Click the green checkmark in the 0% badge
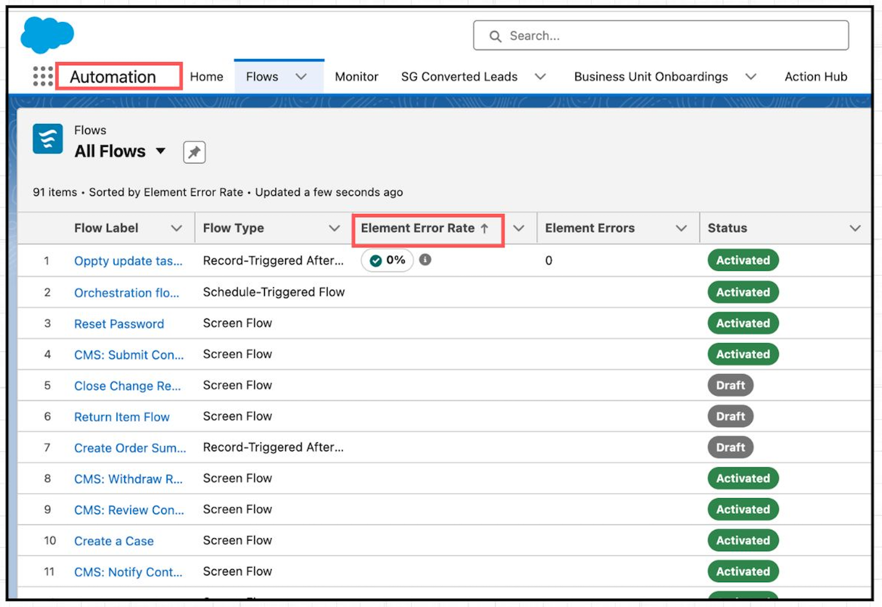Screen dimensions: 882x607 [376, 260]
